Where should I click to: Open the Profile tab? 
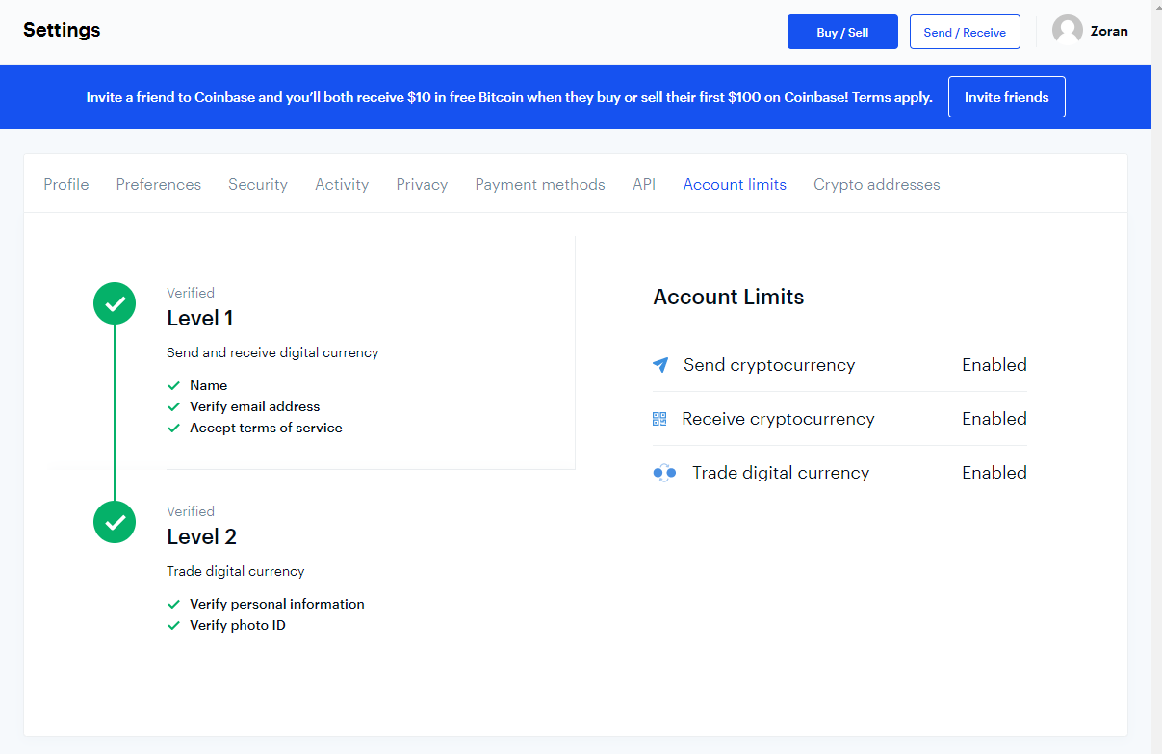click(66, 184)
